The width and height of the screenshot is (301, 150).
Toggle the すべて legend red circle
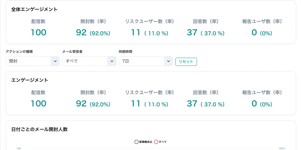point(156,142)
